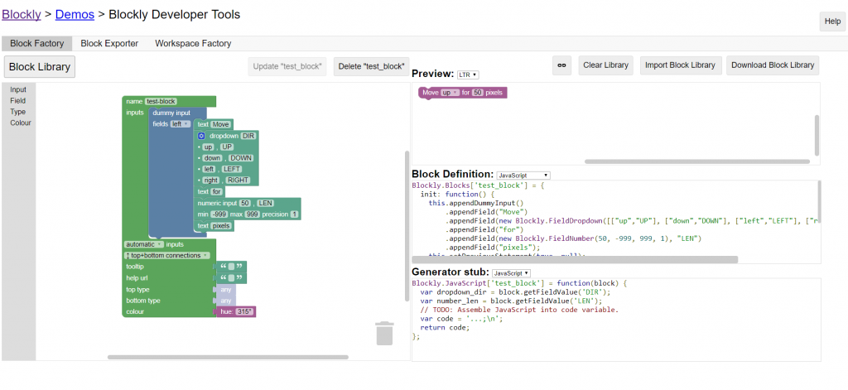
Task: Open the 'up' dropdown in preview block
Action: coord(450,93)
